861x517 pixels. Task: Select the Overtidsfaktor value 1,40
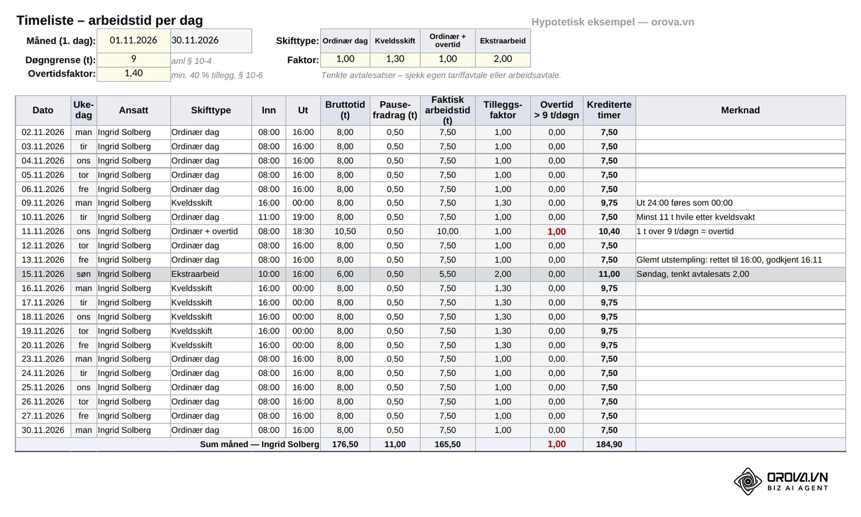point(133,74)
